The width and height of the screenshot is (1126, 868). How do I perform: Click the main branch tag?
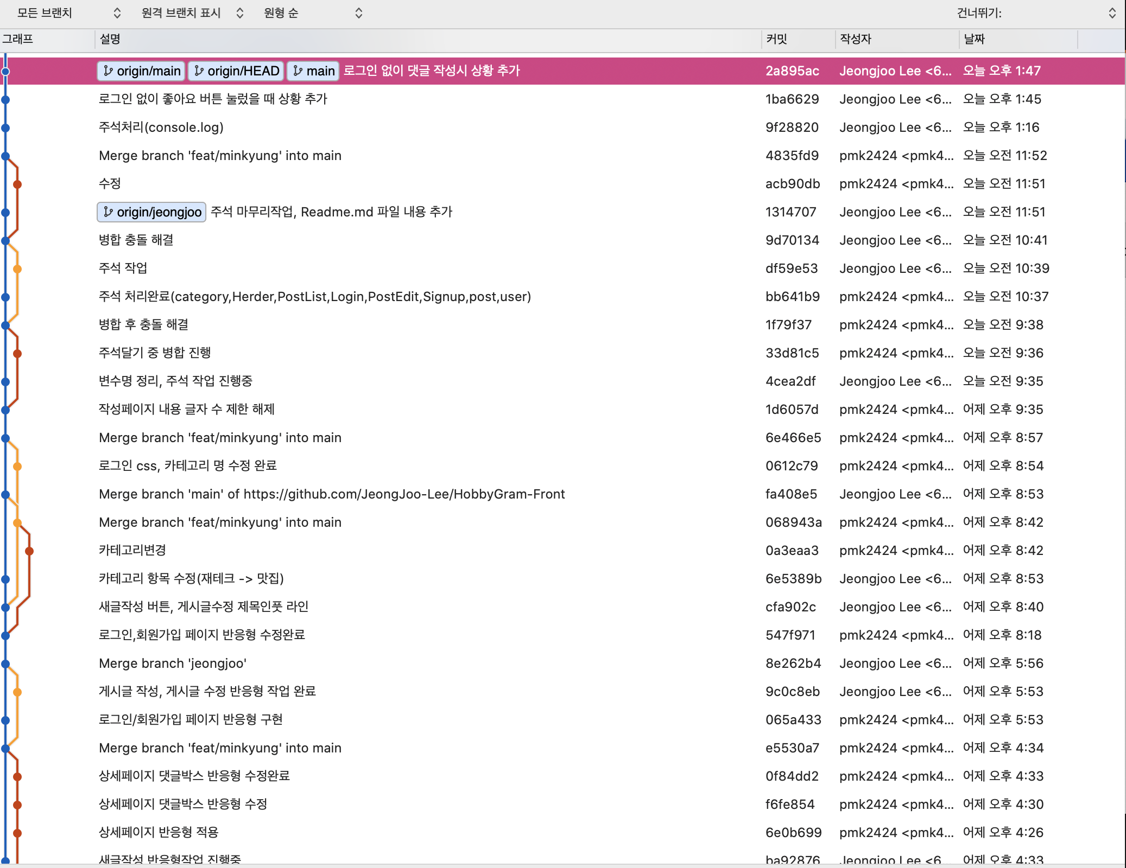click(x=313, y=71)
